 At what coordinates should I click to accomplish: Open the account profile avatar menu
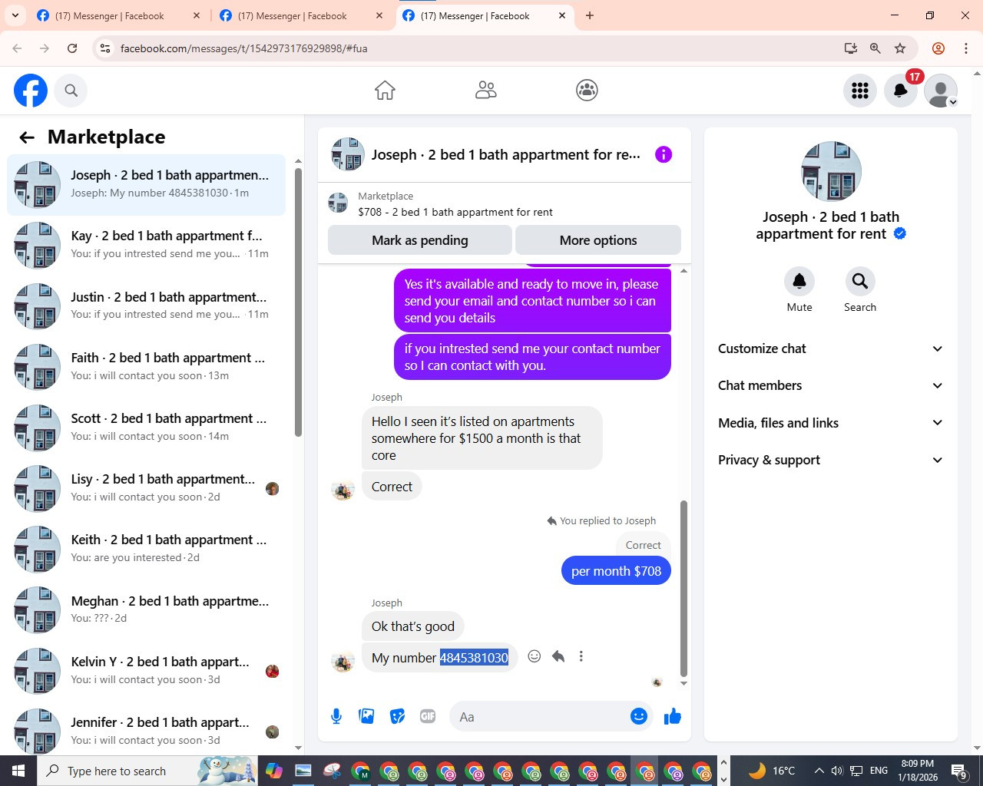[x=941, y=91]
